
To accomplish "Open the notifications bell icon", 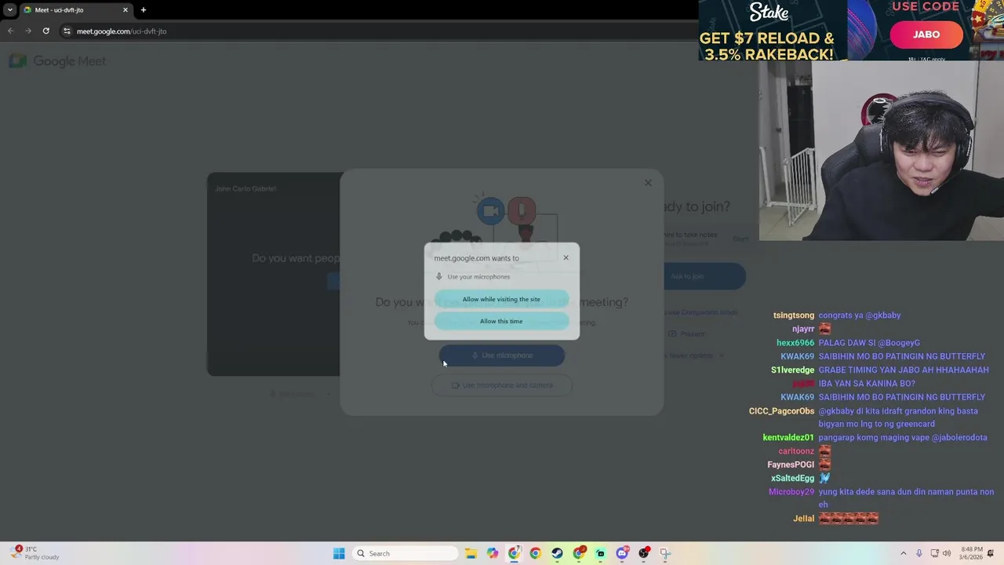I will coord(991,553).
